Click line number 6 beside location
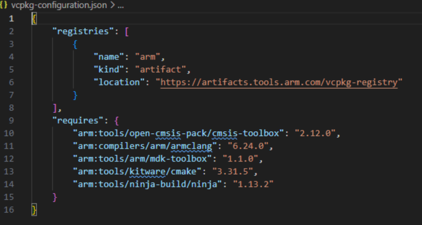This screenshot has height=225, width=422. 11,82
